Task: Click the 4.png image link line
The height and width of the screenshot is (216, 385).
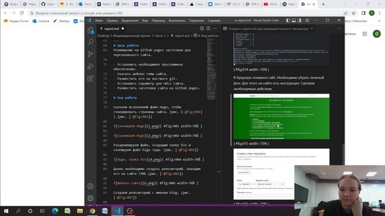Action: (x=159, y=160)
